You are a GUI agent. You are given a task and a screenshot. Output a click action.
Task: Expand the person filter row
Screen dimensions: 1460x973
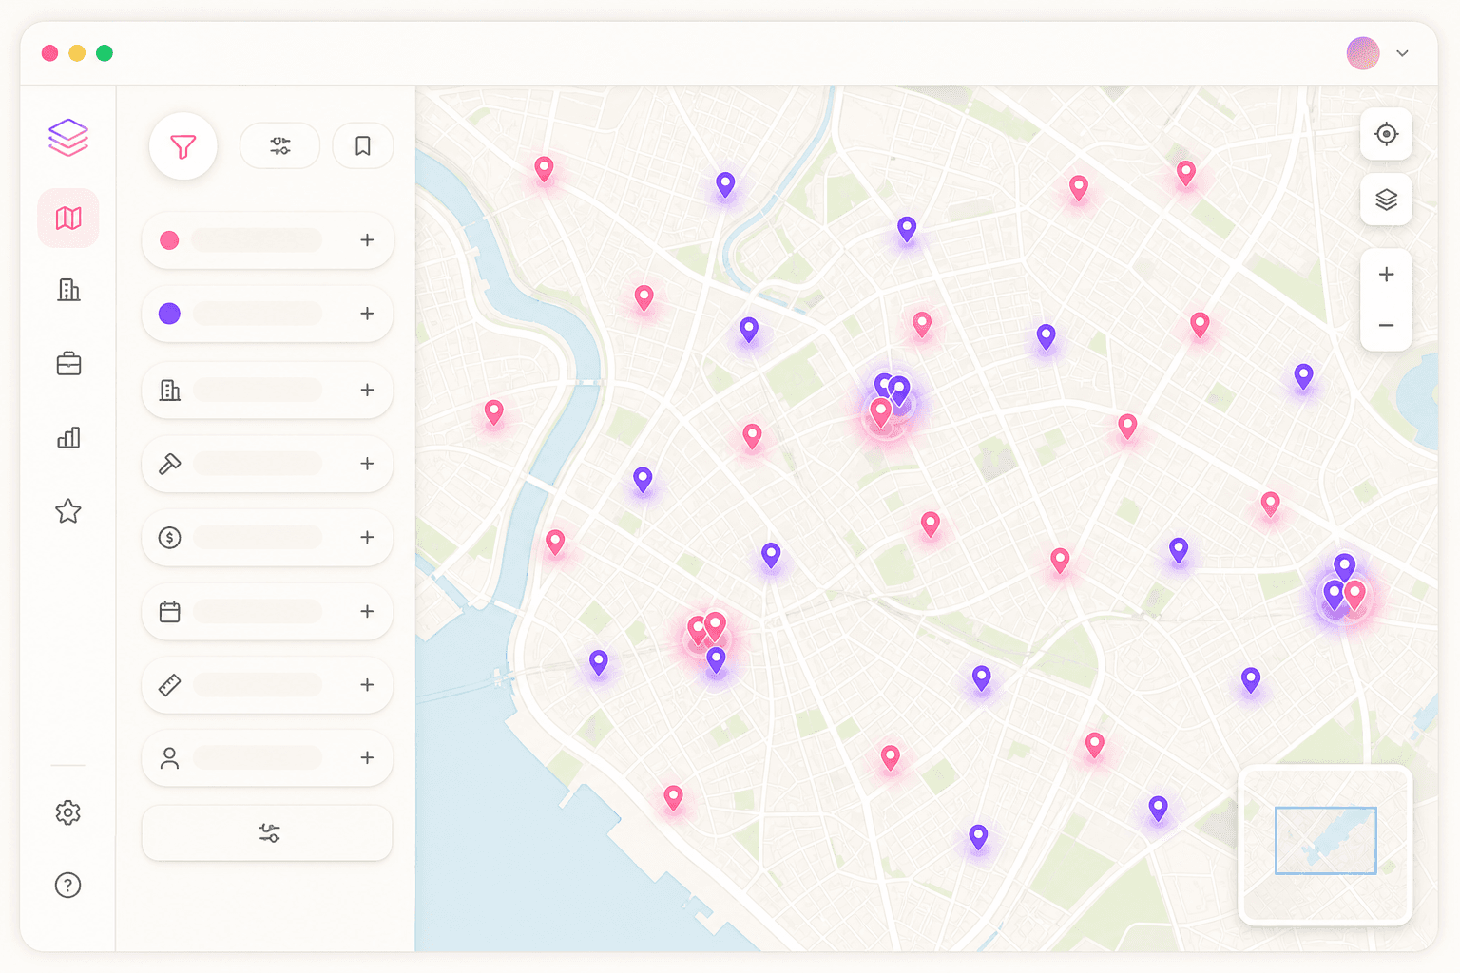point(367,757)
